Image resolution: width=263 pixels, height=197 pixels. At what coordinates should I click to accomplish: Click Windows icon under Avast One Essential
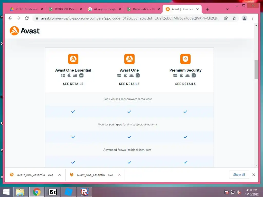(63, 75)
